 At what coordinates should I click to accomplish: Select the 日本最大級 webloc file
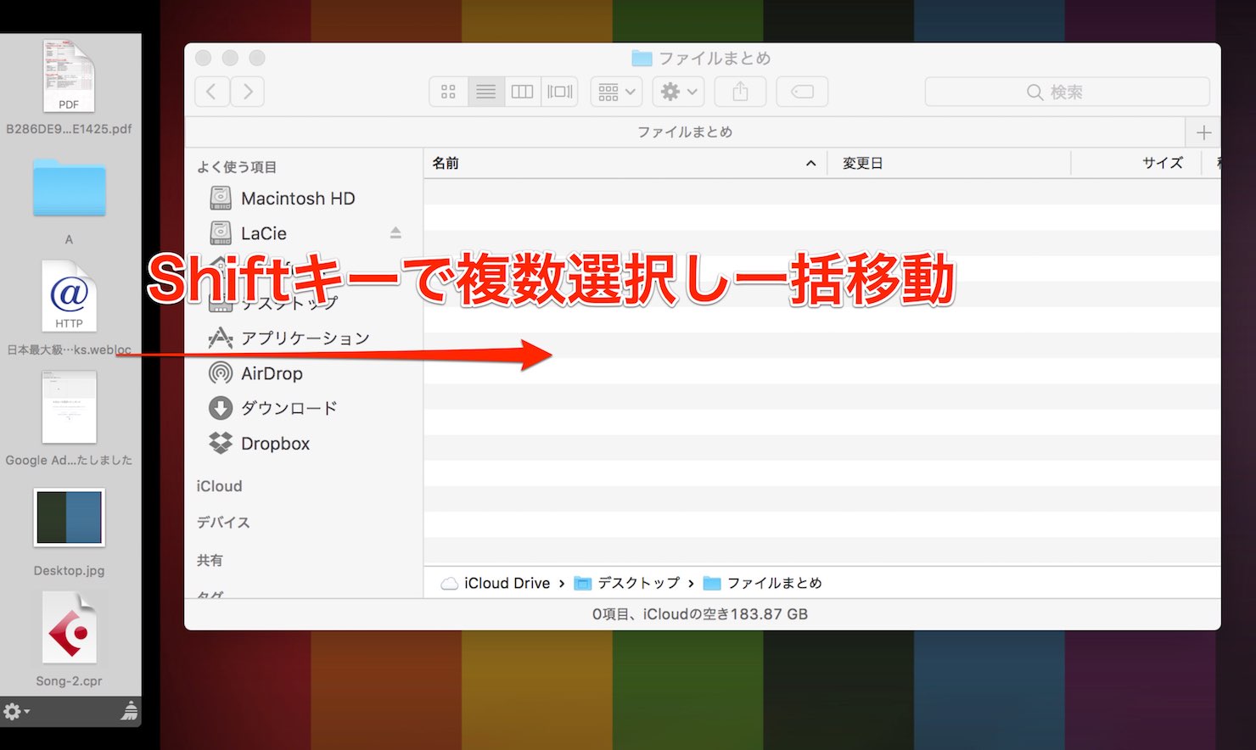tap(69, 308)
